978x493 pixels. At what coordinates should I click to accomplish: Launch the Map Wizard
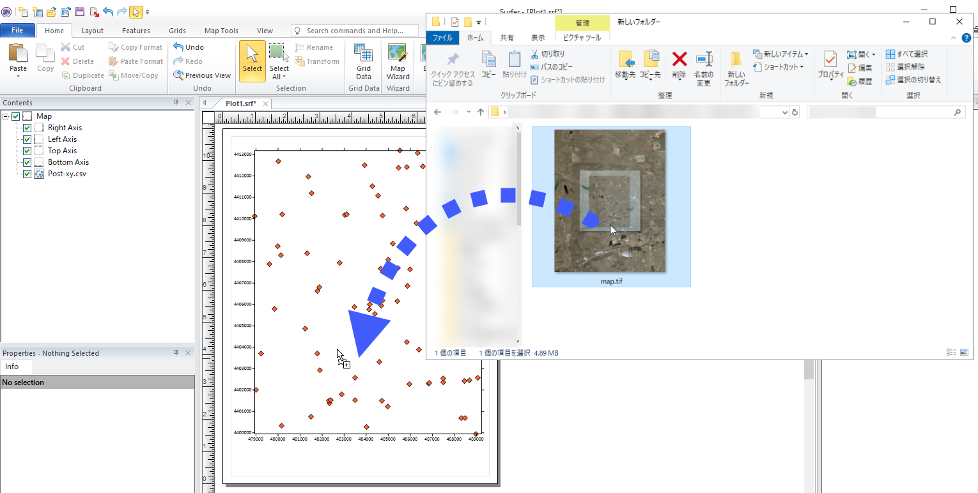click(398, 61)
